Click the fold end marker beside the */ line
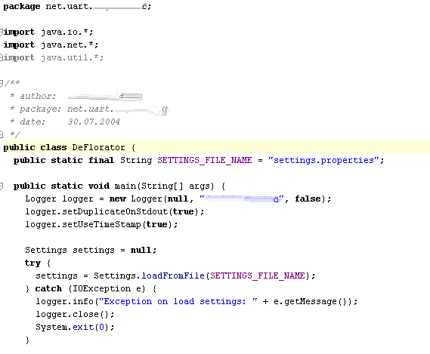 (1, 134)
